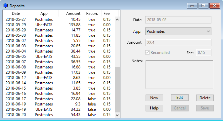Select the 135.88 amount cell
The image size is (223, 121).
(75, 25)
